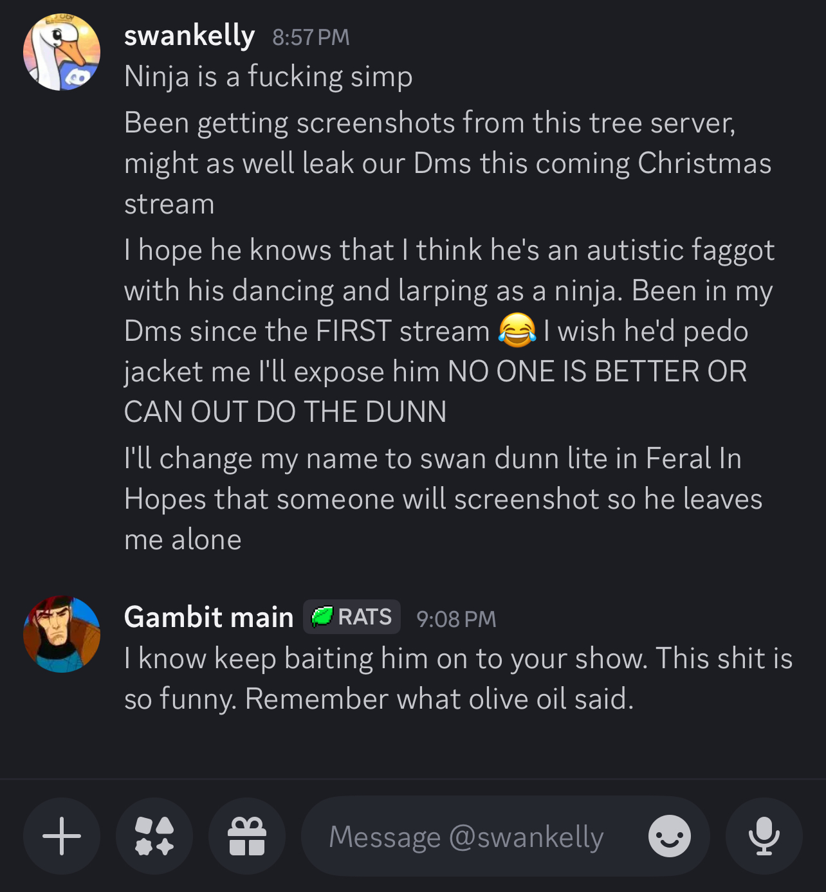826x892 pixels.
Task: Tap the laughing crying emoji in message
Action: 517,331
